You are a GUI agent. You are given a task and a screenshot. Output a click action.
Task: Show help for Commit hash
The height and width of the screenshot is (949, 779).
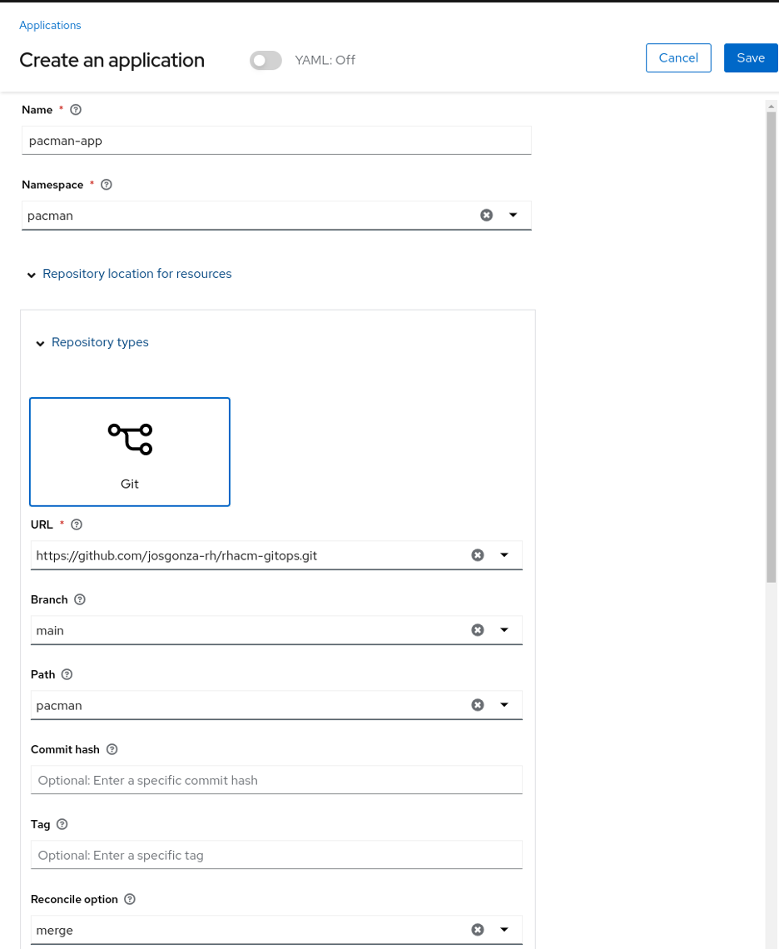coord(112,749)
